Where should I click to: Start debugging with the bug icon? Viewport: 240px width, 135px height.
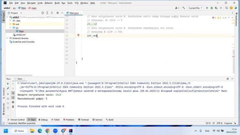click(x=211, y=8)
